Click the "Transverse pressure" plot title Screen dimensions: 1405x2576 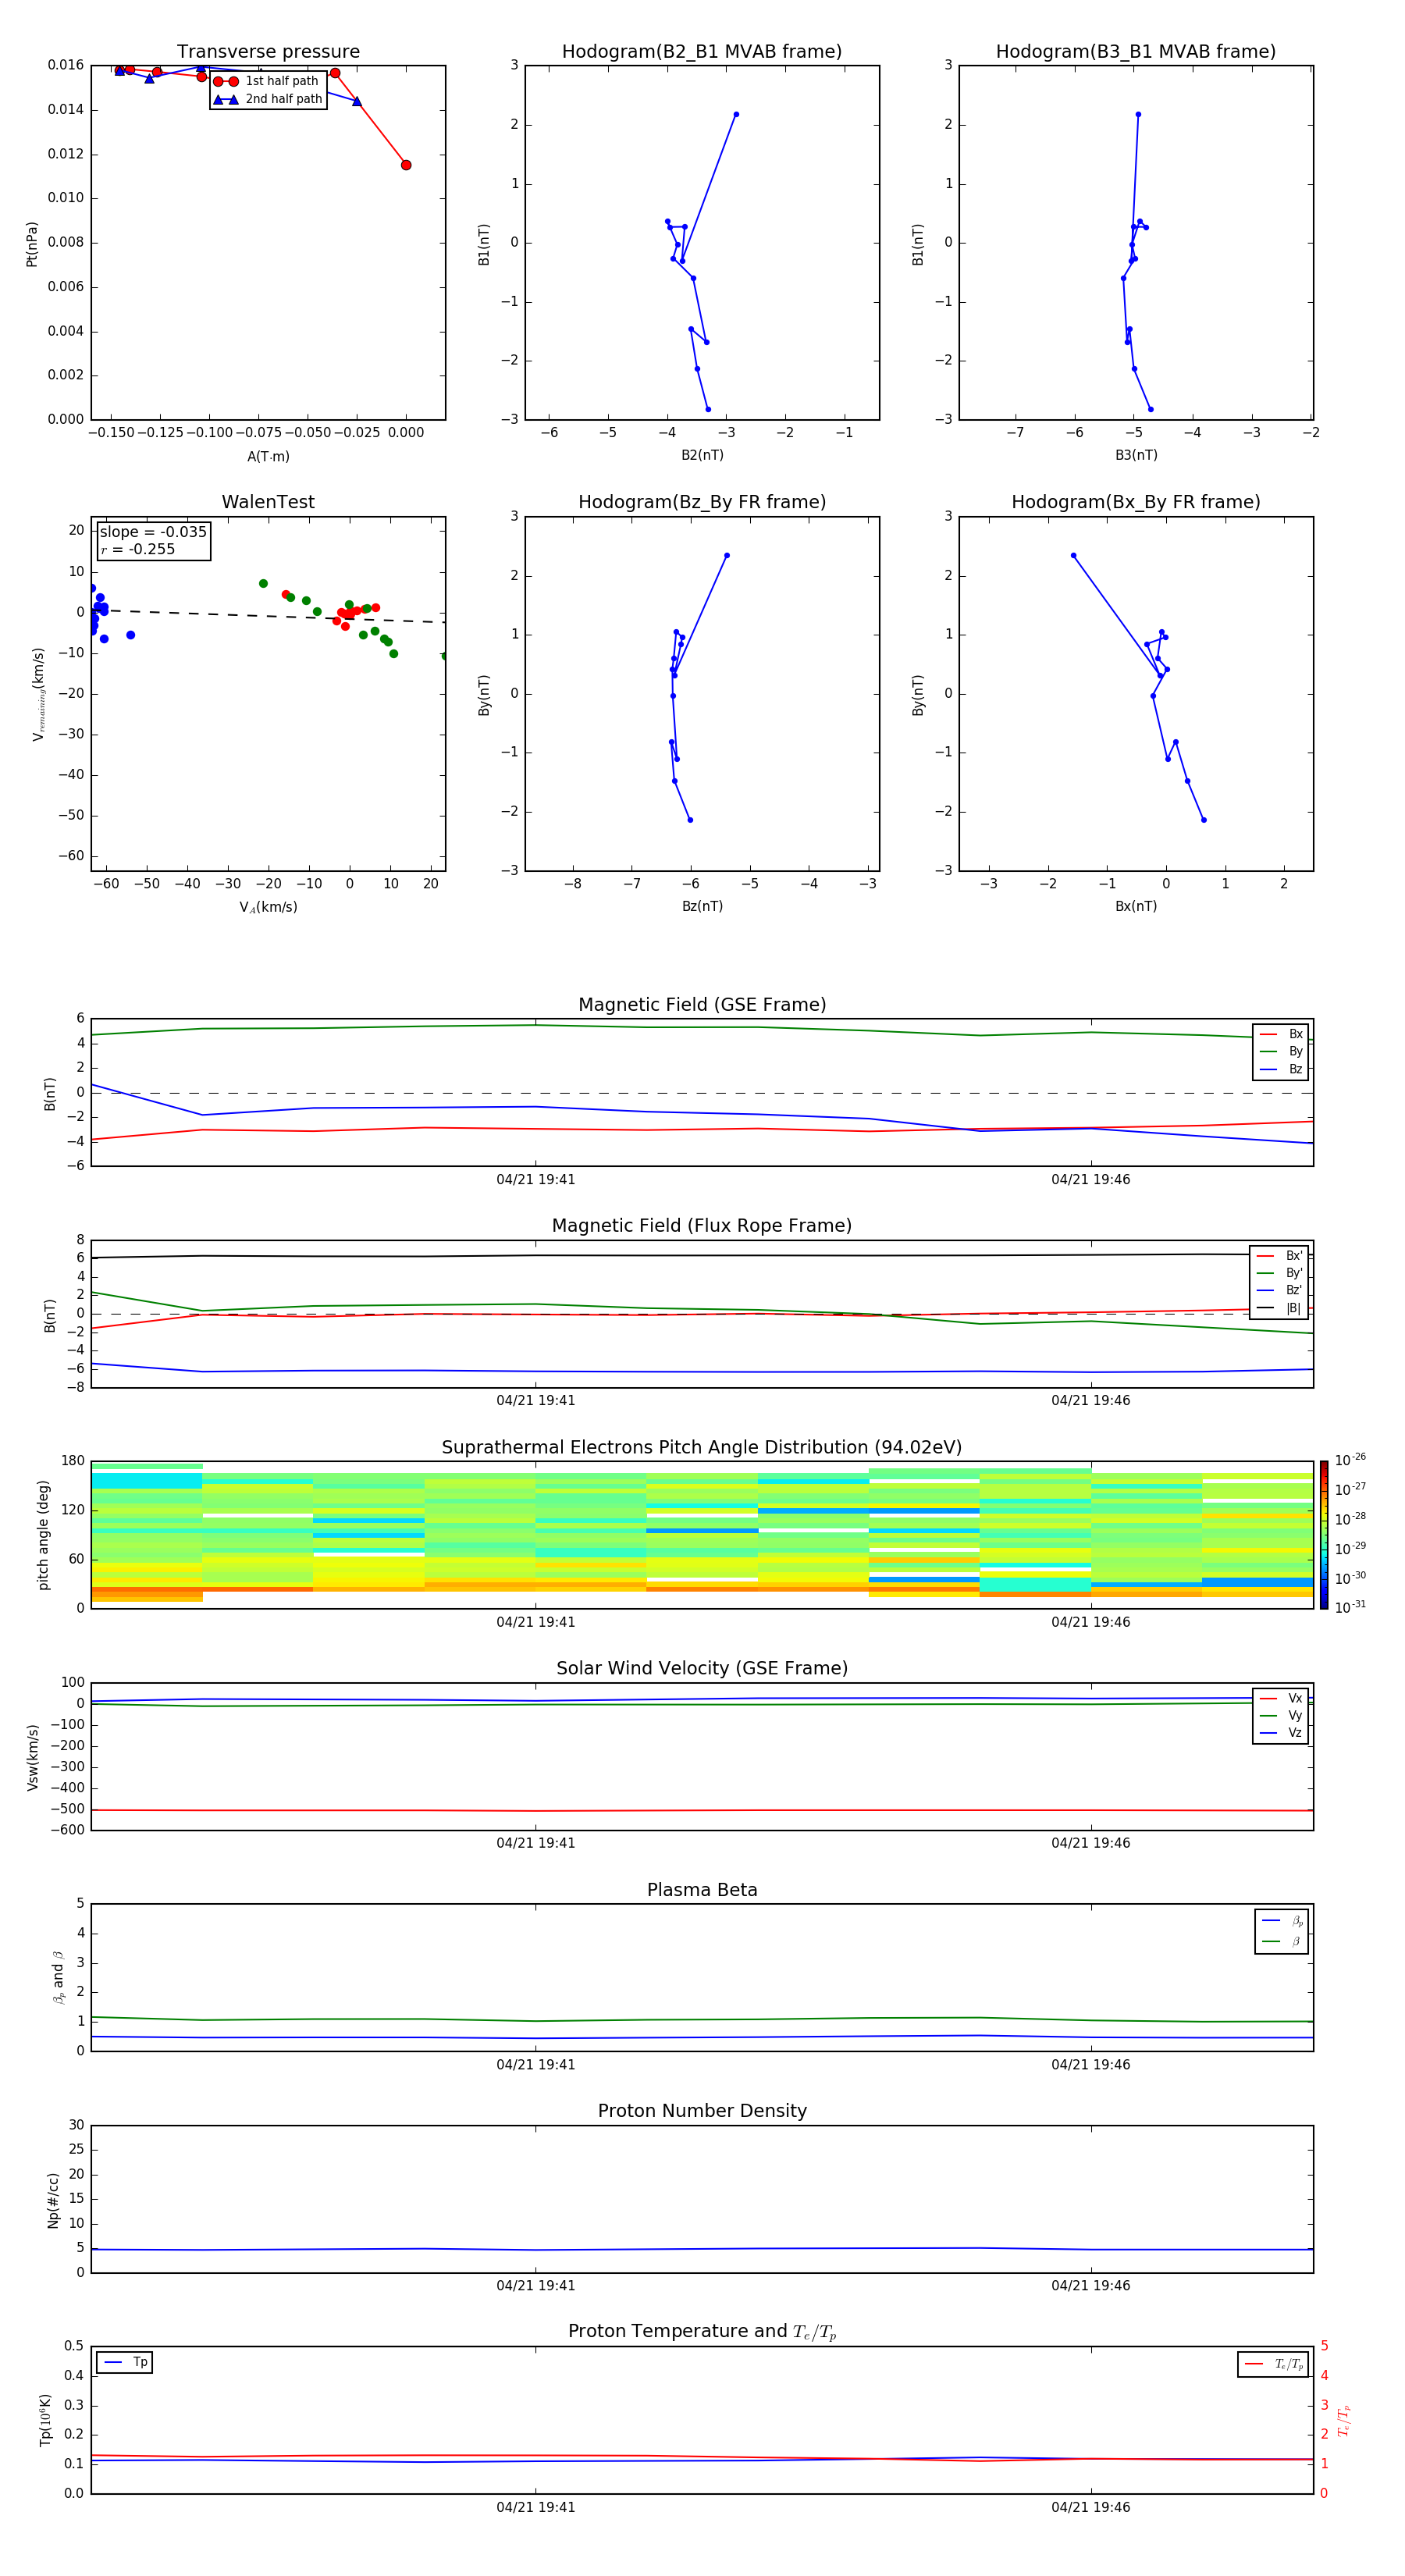tap(268, 52)
